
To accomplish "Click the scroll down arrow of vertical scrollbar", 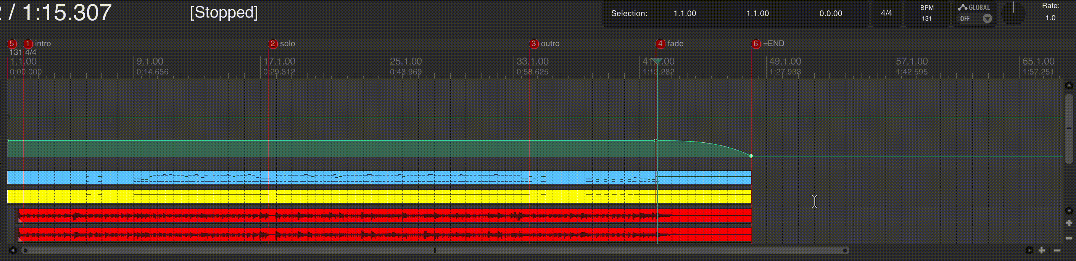I will (x=1069, y=211).
